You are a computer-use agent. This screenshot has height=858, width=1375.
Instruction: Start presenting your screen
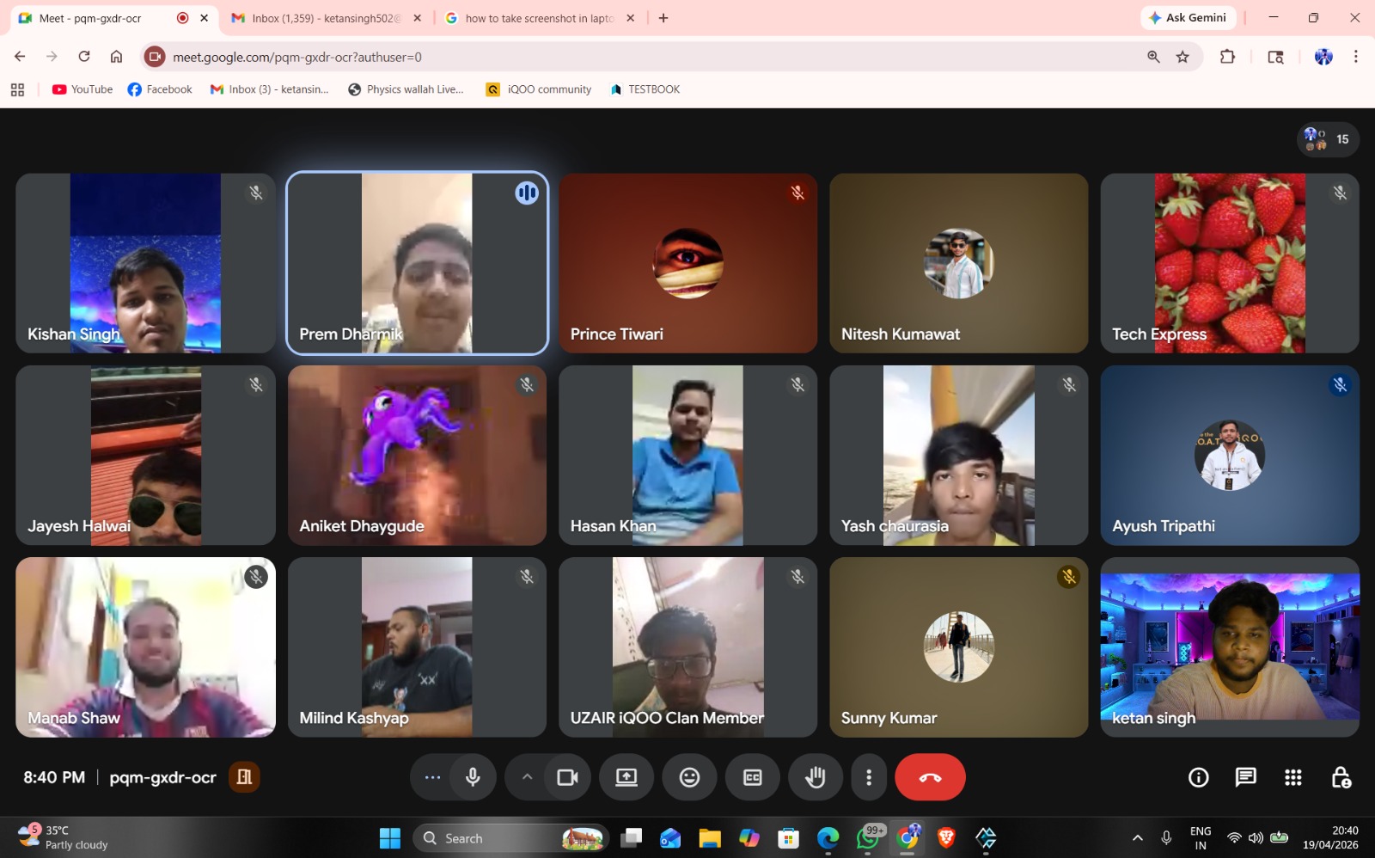coord(626,777)
